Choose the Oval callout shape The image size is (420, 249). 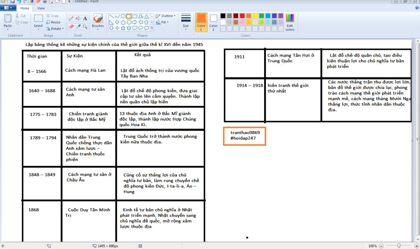coord(141,28)
